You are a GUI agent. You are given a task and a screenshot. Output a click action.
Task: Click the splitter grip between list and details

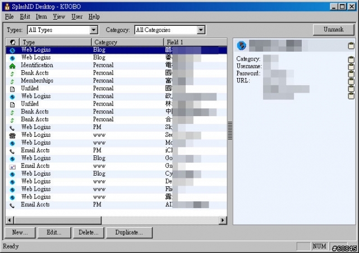230,131
